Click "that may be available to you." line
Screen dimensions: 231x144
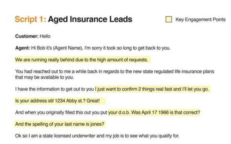coord(43,77)
